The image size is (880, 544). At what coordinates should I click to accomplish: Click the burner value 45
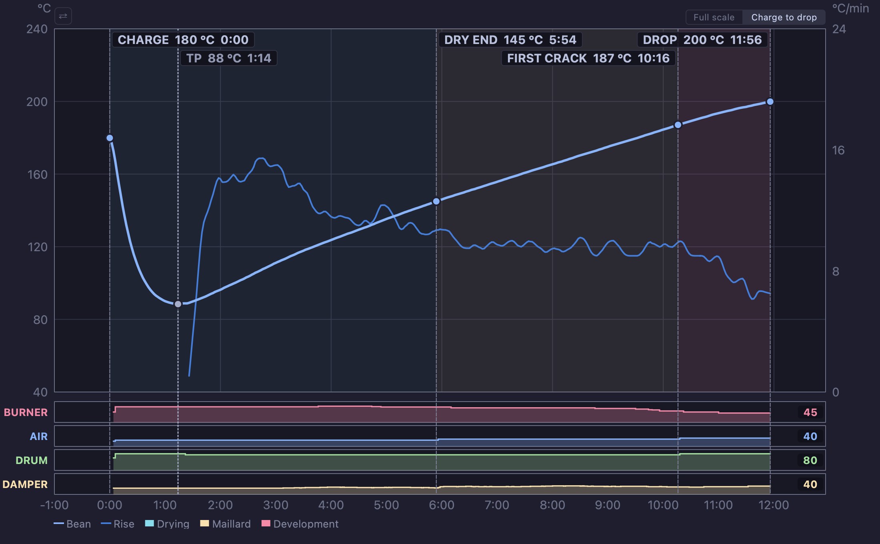810,412
